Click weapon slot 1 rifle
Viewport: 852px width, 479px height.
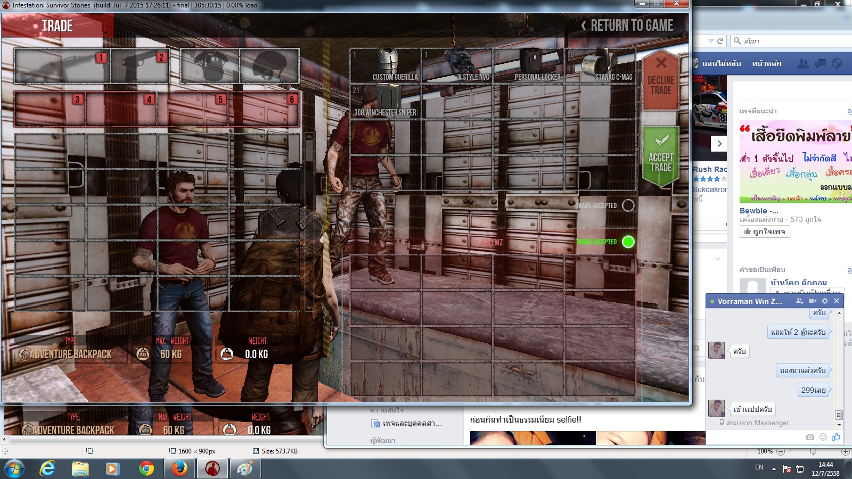click(62, 65)
